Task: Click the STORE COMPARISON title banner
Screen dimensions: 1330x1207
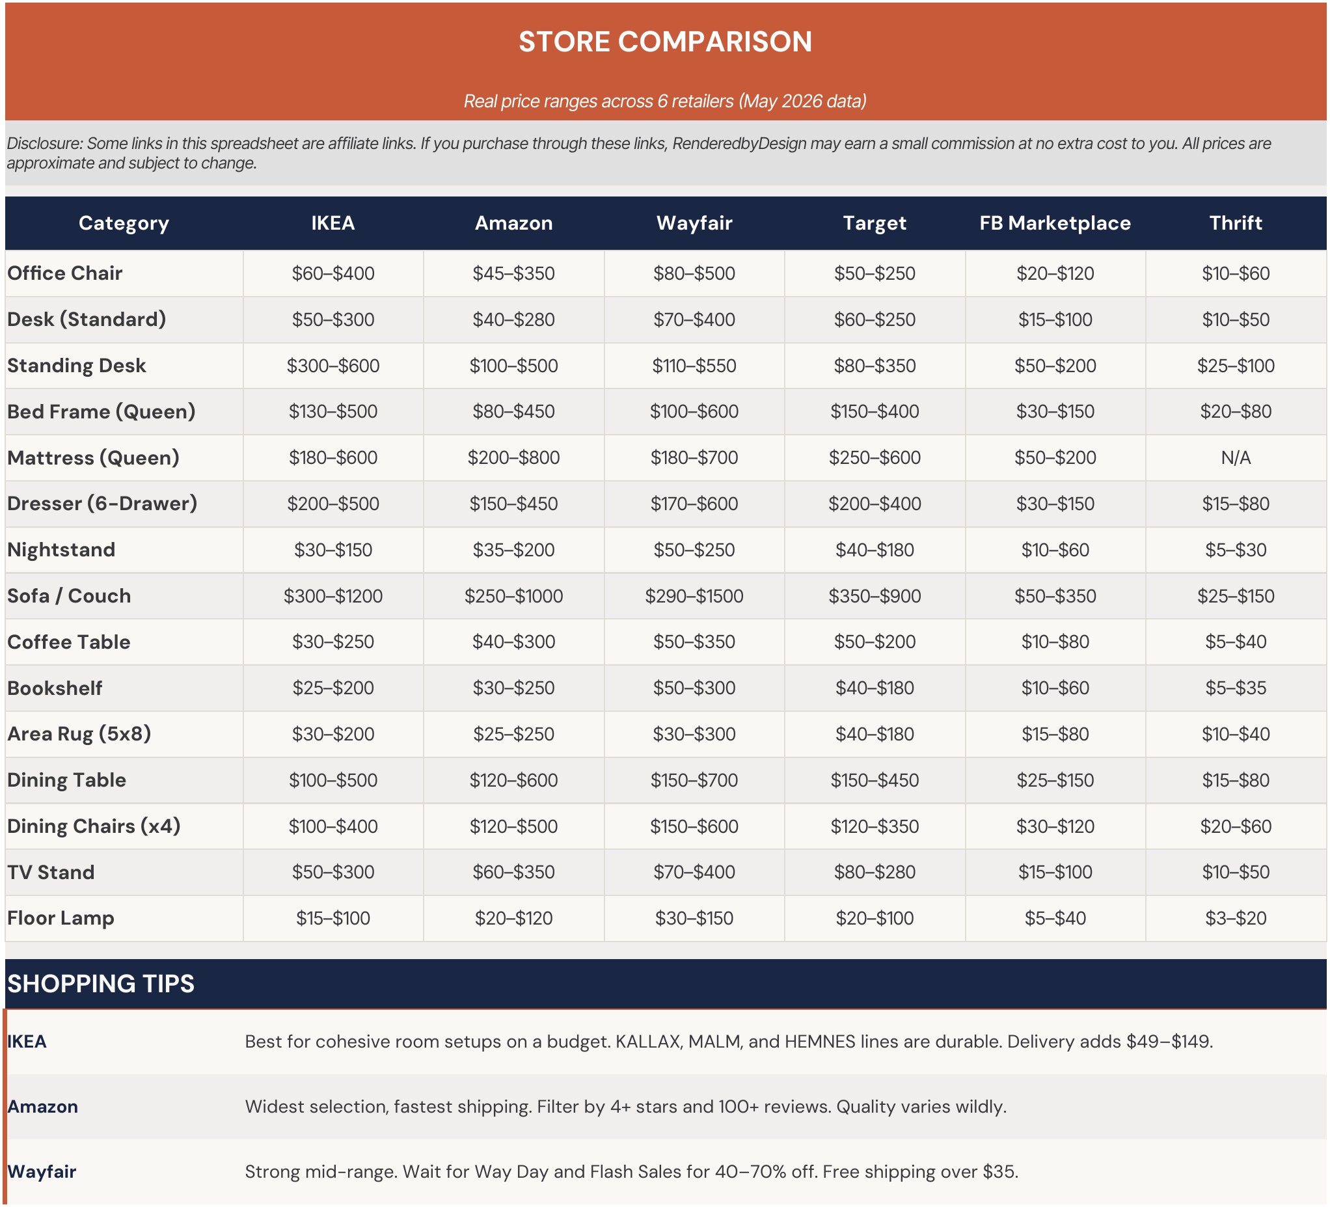Action: click(x=666, y=61)
